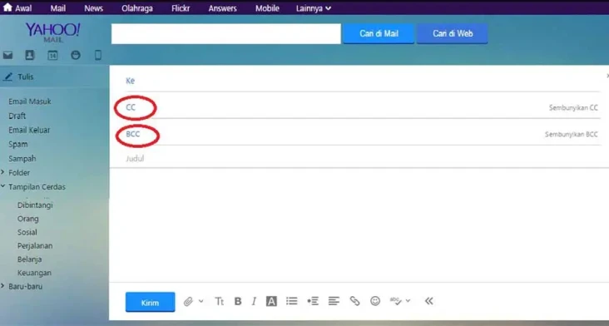
Task: Insert a bulleted list
Action: click(x=292, y=301)
